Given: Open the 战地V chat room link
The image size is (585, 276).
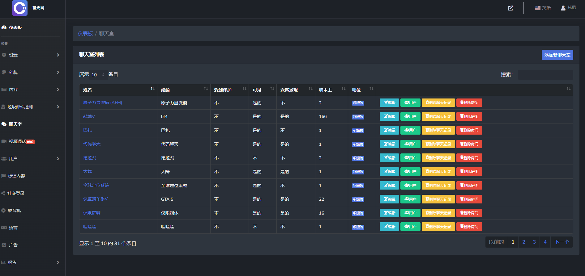Looking at the screenshot, I should (89, 116).
